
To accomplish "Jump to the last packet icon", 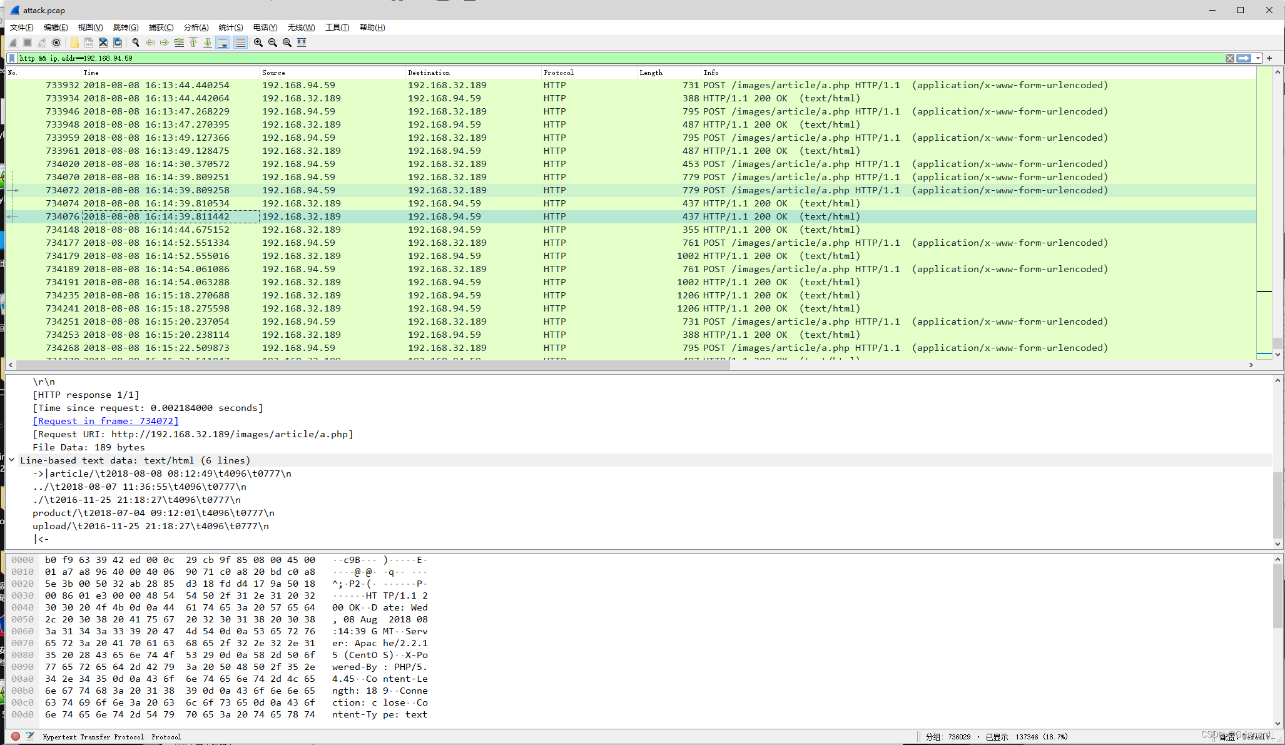I will pyautogui.click(x=208, y=43).
